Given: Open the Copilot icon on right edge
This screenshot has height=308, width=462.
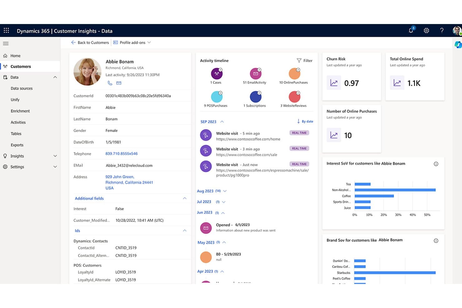Looking at the screenshot, I should pyautogui.click(x=458, y=45).
